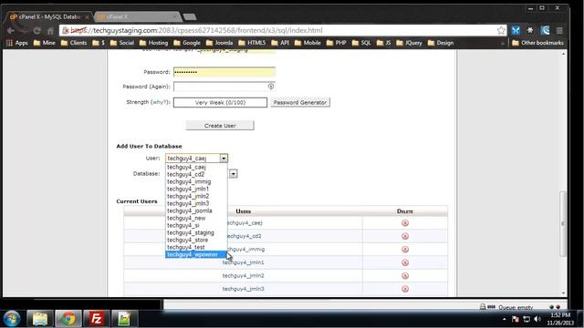Image resolution: width=584 pixels, height=328 pixels.
Task: Click the blue extension icon beside the star
Action: pyautogui.click(x=516, y=30)
